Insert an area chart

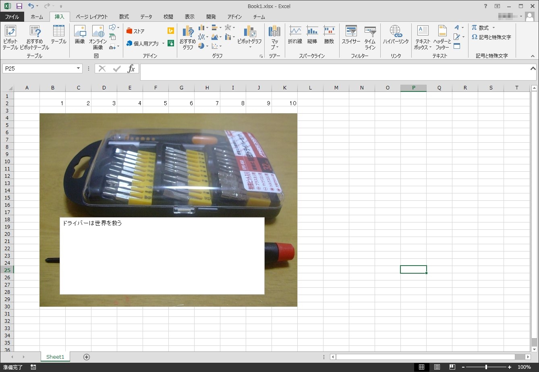[216, 37]
